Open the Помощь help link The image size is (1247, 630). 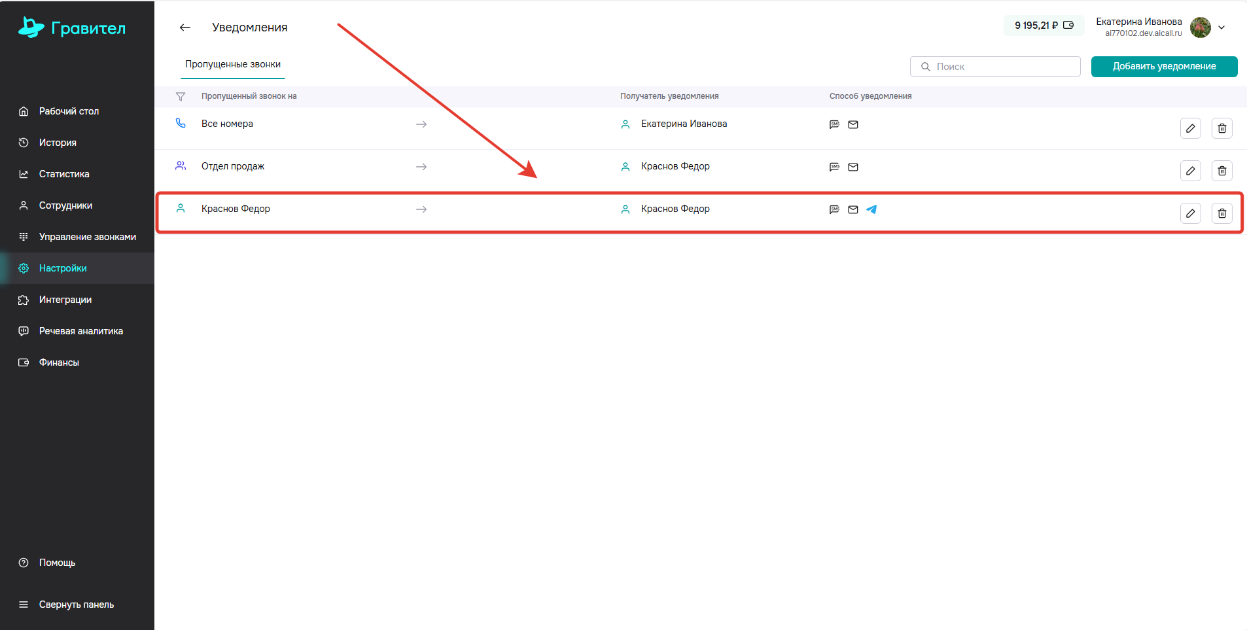point(57,563)
